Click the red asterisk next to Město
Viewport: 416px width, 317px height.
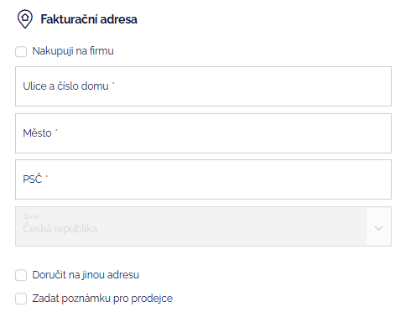tap(56, 130)
